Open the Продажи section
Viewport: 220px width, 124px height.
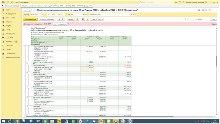pos(9,22)
